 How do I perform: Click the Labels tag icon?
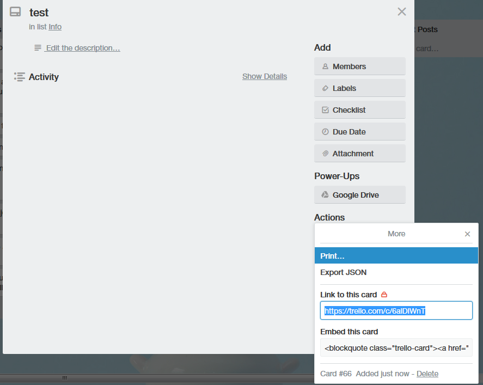(x=325, y=88)
